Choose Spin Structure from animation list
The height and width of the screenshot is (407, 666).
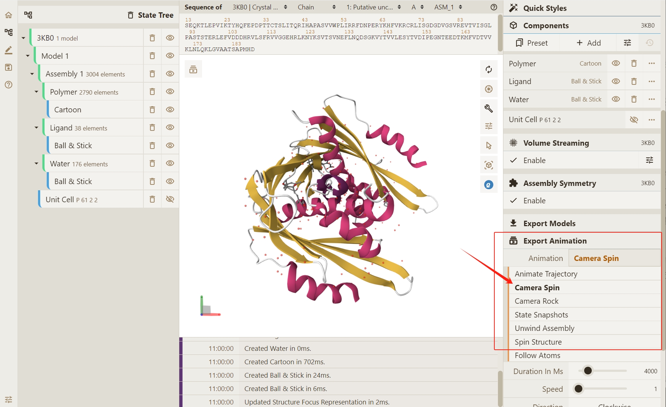pyautogui.click(x=538, y=342)
